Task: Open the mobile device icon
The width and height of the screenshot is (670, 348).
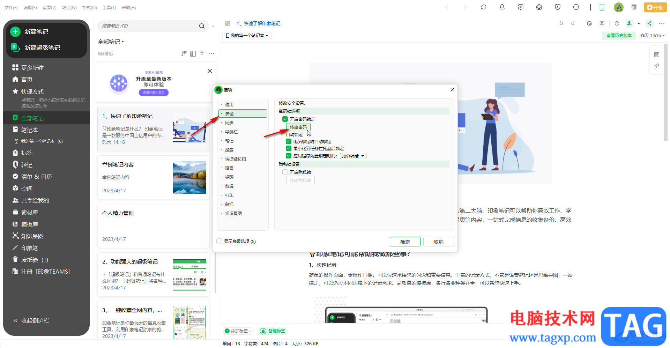Action: point(602,7)
